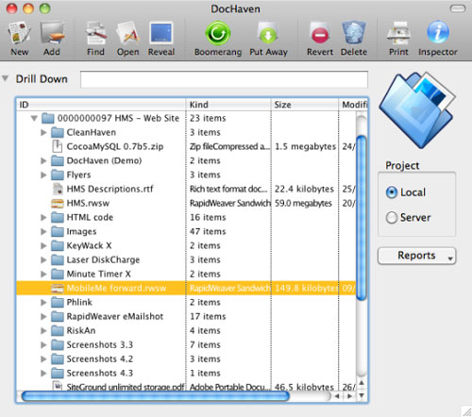Click the Boomerang toolbar icon
The width and height of the screenshot is (472, 417).
click(218, 33)
